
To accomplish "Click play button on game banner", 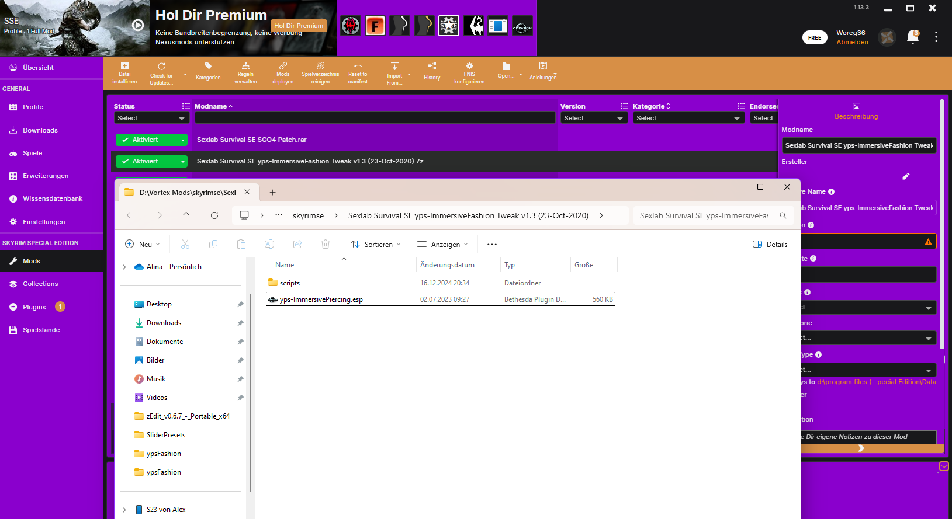I will pyautogui.click(x=138, y=25).
